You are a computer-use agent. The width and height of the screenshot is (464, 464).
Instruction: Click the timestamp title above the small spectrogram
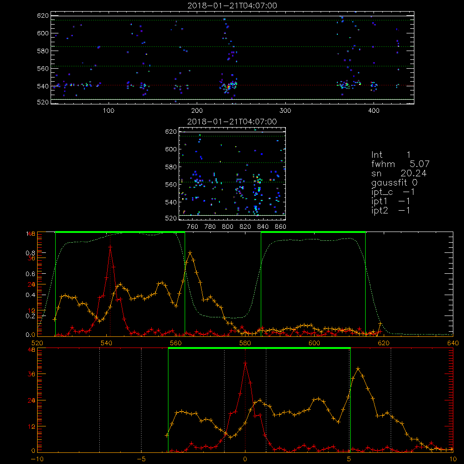point(232,122)
